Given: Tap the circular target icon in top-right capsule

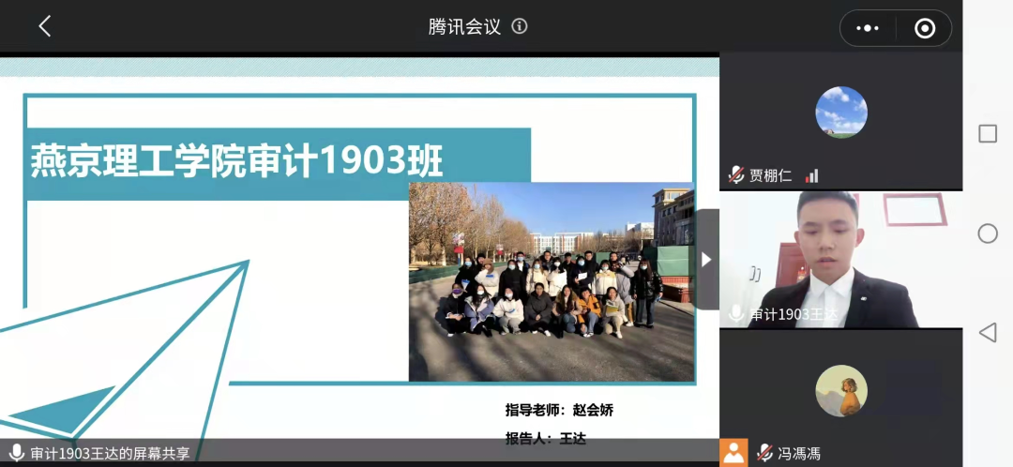Looking at the screenshot, I should coord(925,28).
